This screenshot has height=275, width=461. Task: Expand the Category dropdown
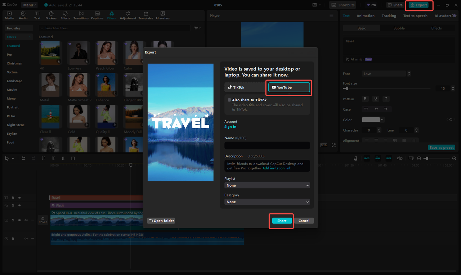point(267,201)
